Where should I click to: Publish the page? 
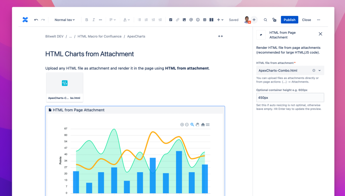click(x=289, y=20)
